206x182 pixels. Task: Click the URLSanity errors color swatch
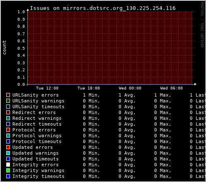tap(8, 95)
